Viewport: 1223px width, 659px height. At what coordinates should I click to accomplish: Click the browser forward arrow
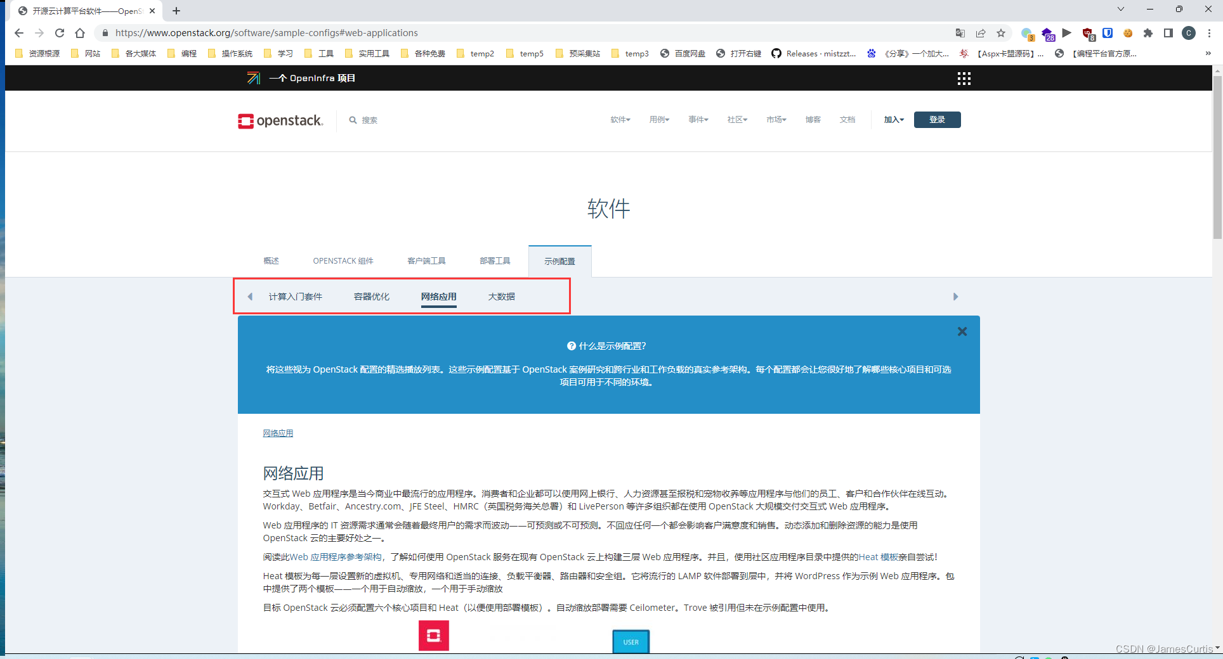tap(39, 33)
